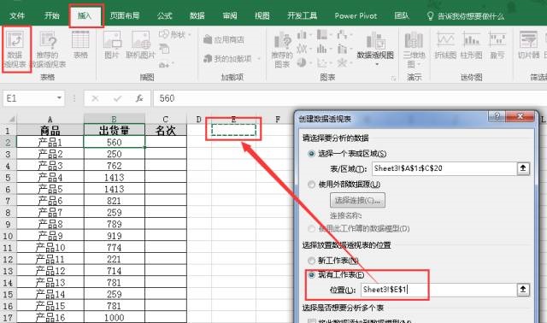Click inside the Name Box showing E1

coord(29,98)
